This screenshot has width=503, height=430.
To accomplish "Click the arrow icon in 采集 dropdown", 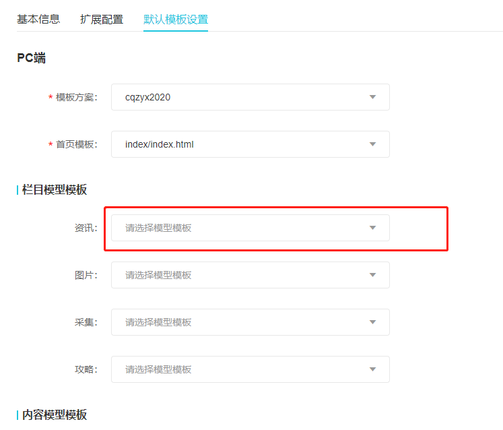I will click(372, 322).
